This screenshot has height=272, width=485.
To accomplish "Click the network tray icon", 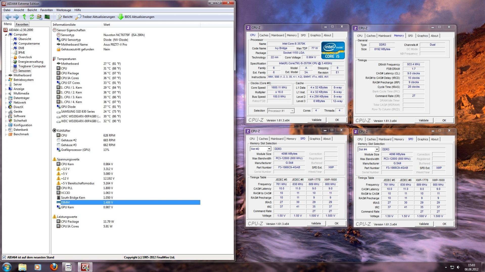I will point(452,267).
